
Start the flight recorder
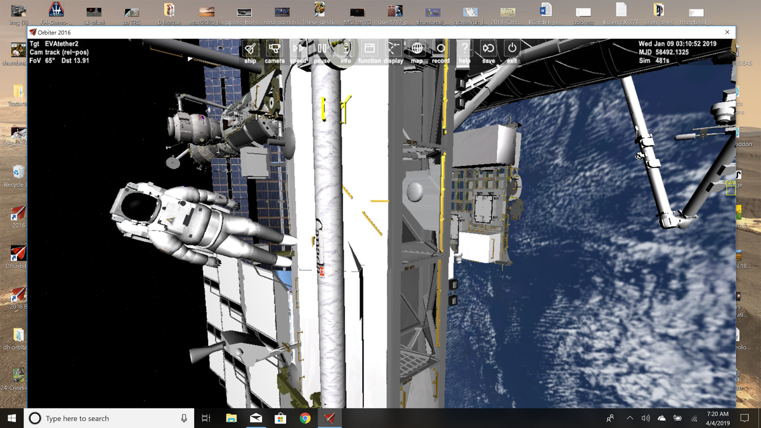[441, 49]
